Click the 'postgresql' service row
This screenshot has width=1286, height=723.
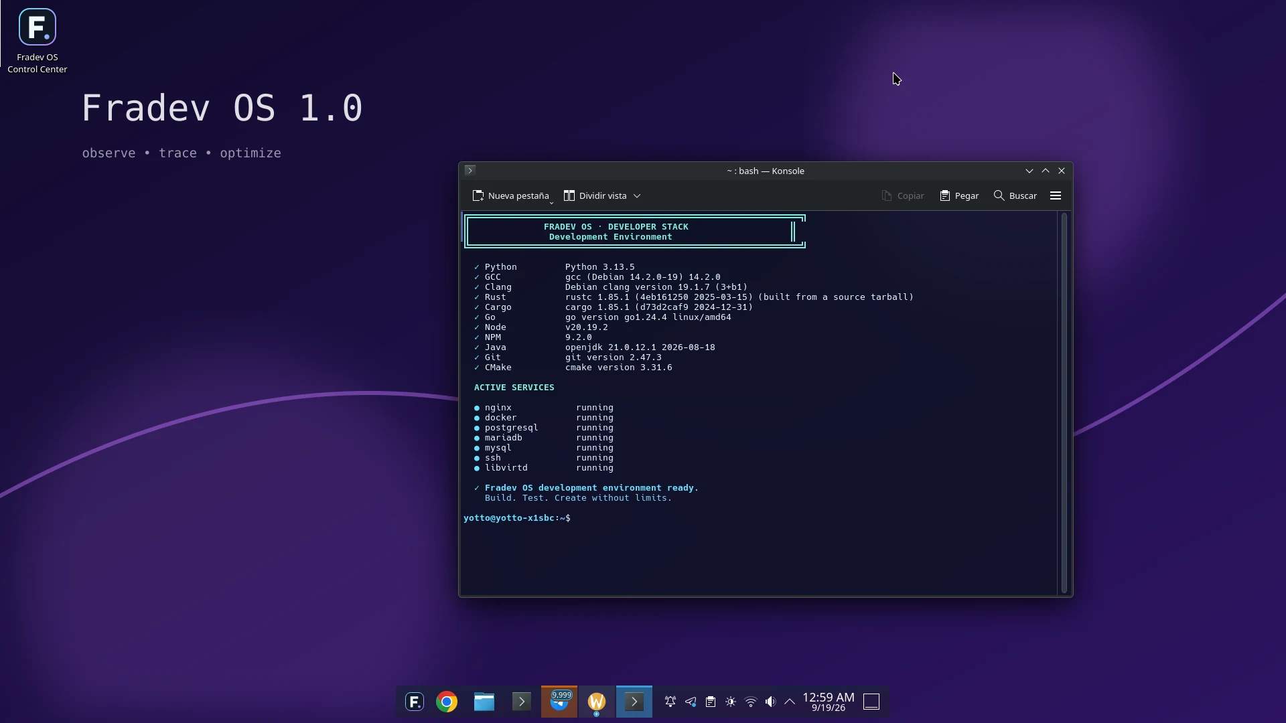(x=543, y=428)
